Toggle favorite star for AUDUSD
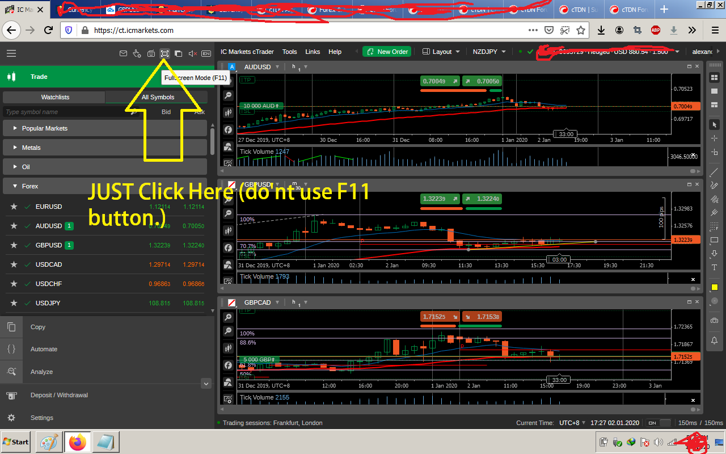The image size is (726, 454). pyautogui.click(x=14, y=226)
